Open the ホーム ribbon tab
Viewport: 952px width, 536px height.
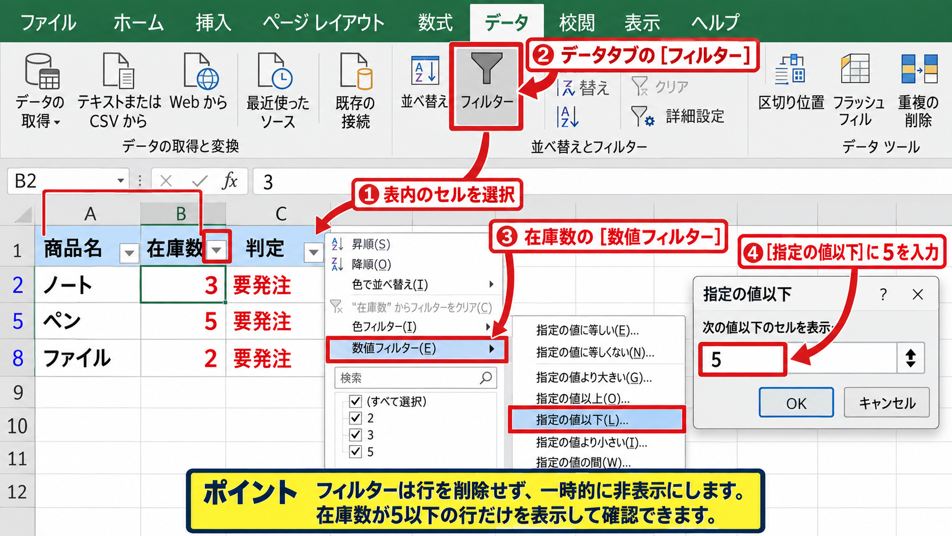pyautogui.click(x=138, y=23)
